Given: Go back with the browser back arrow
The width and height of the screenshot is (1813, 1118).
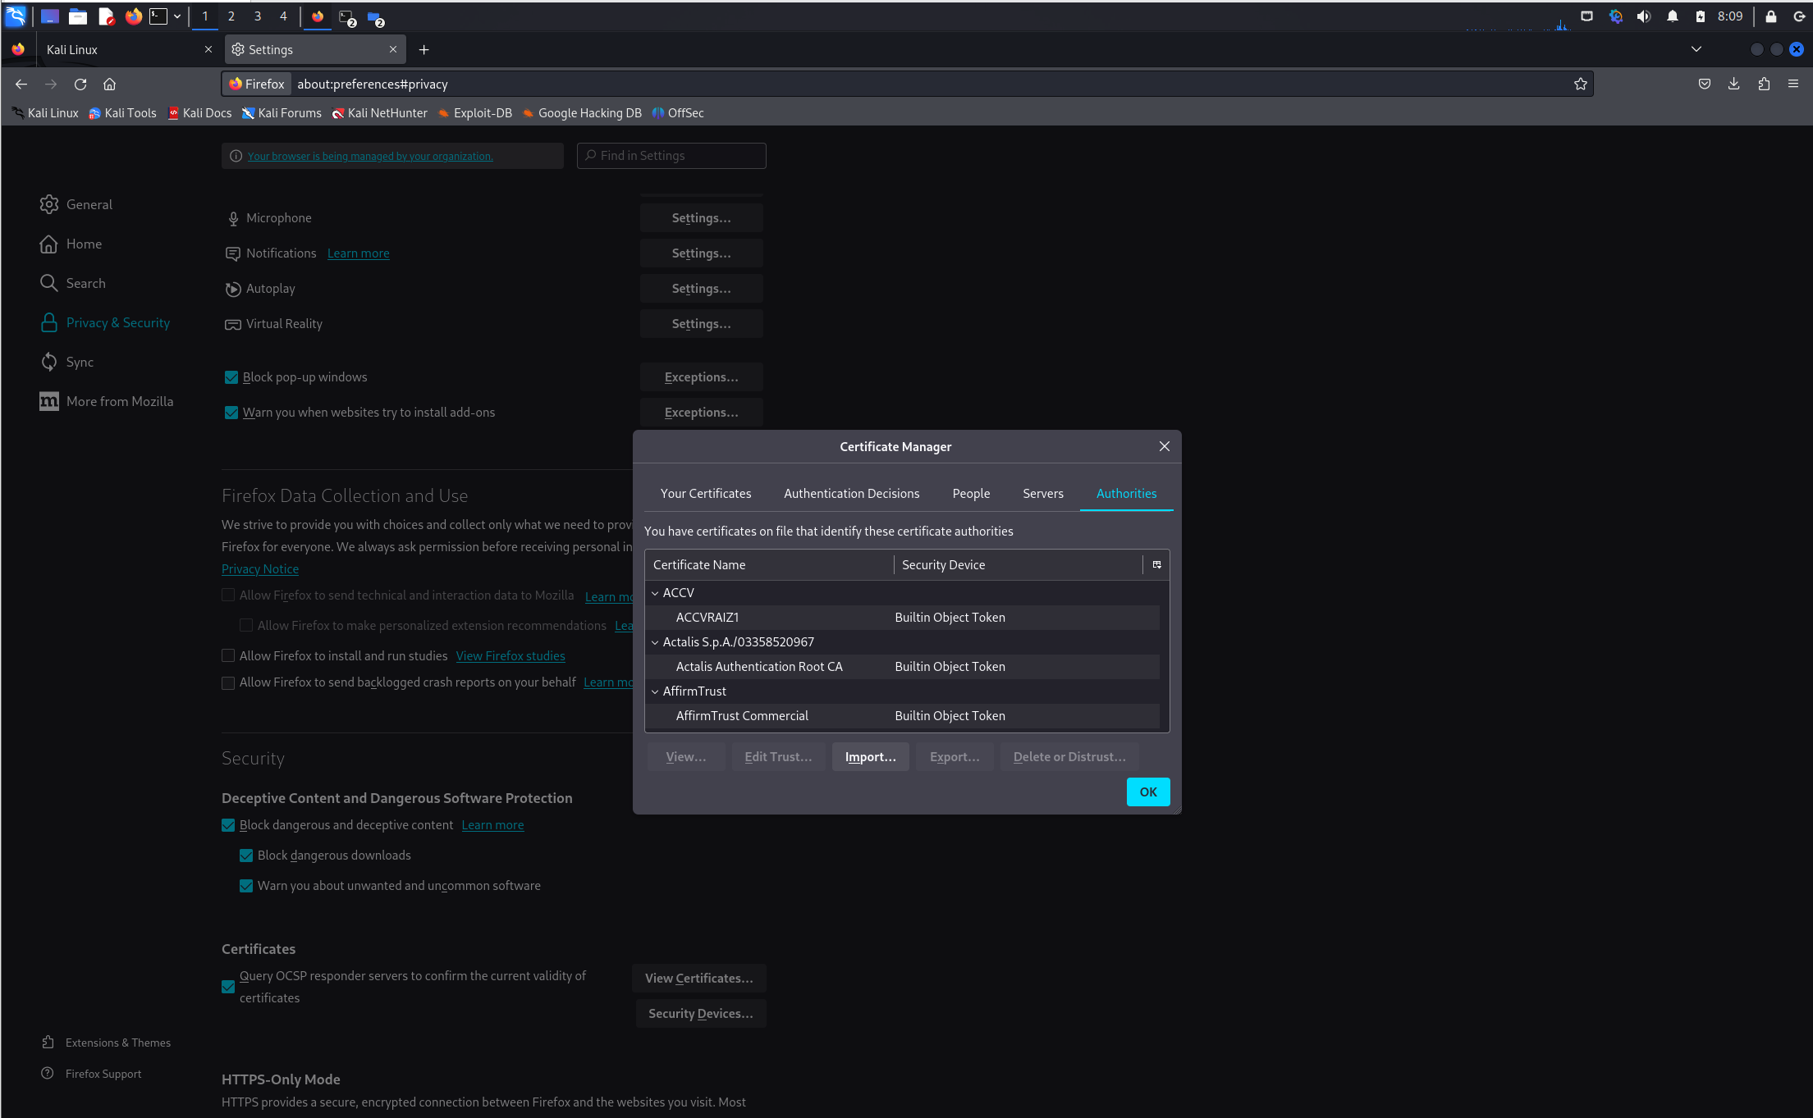Looking at the screenshot, I should (x=21, y=84).
